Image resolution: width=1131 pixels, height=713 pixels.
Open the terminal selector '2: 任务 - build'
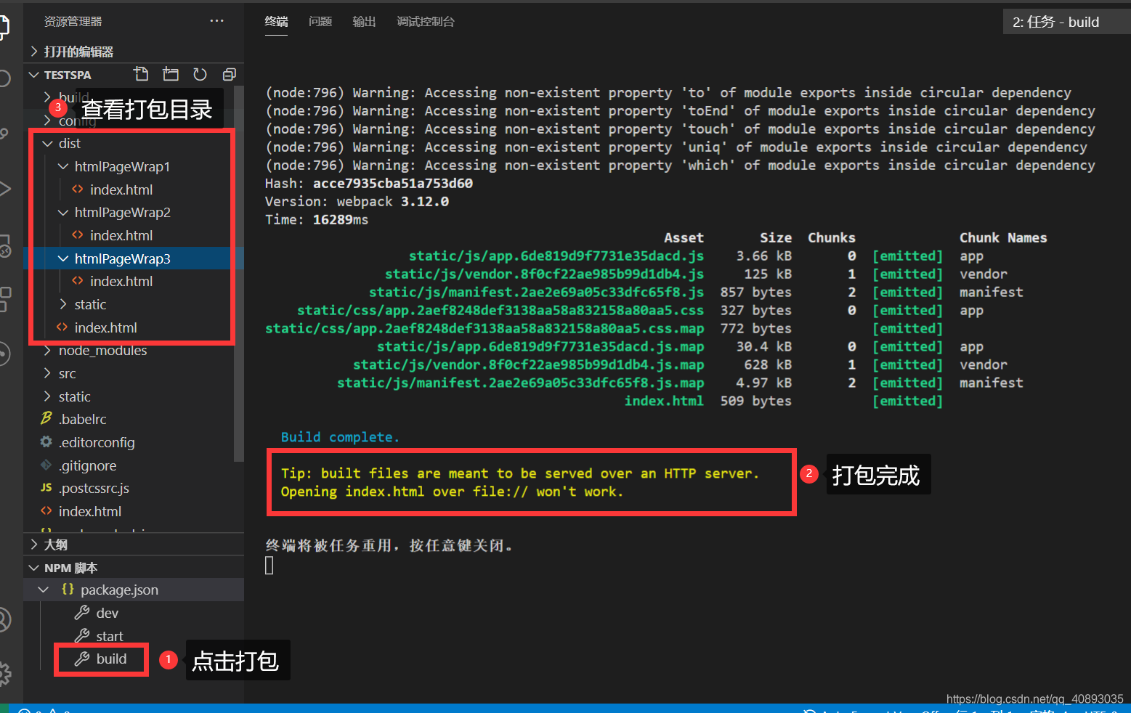(1066, 22)
